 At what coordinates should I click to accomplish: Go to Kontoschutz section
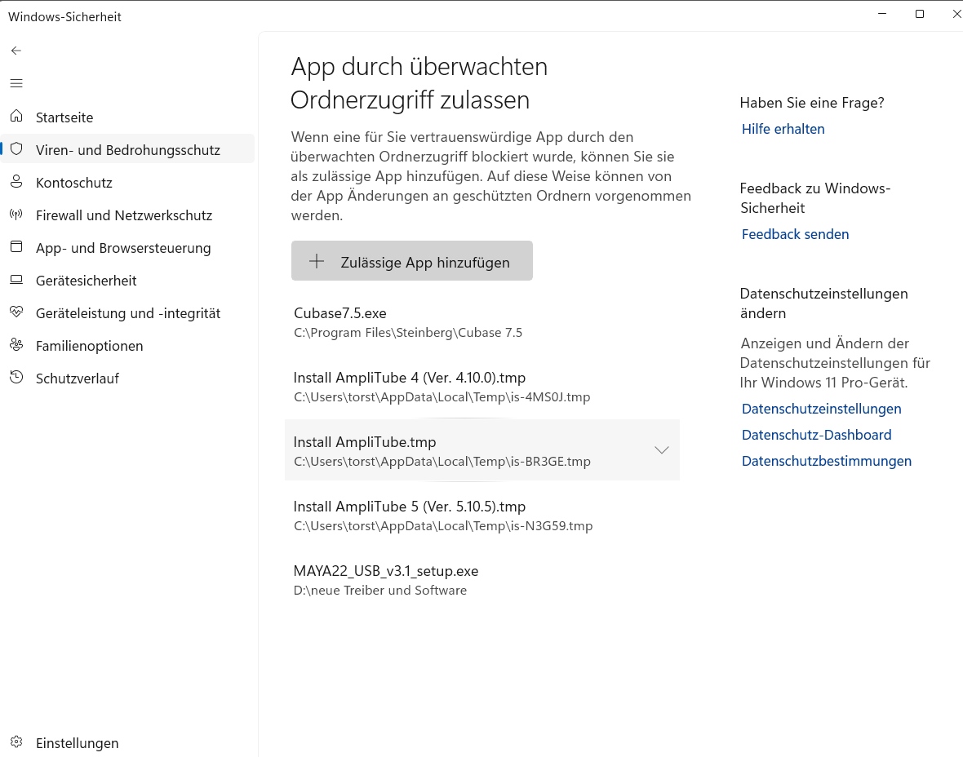tap(128, 183)
